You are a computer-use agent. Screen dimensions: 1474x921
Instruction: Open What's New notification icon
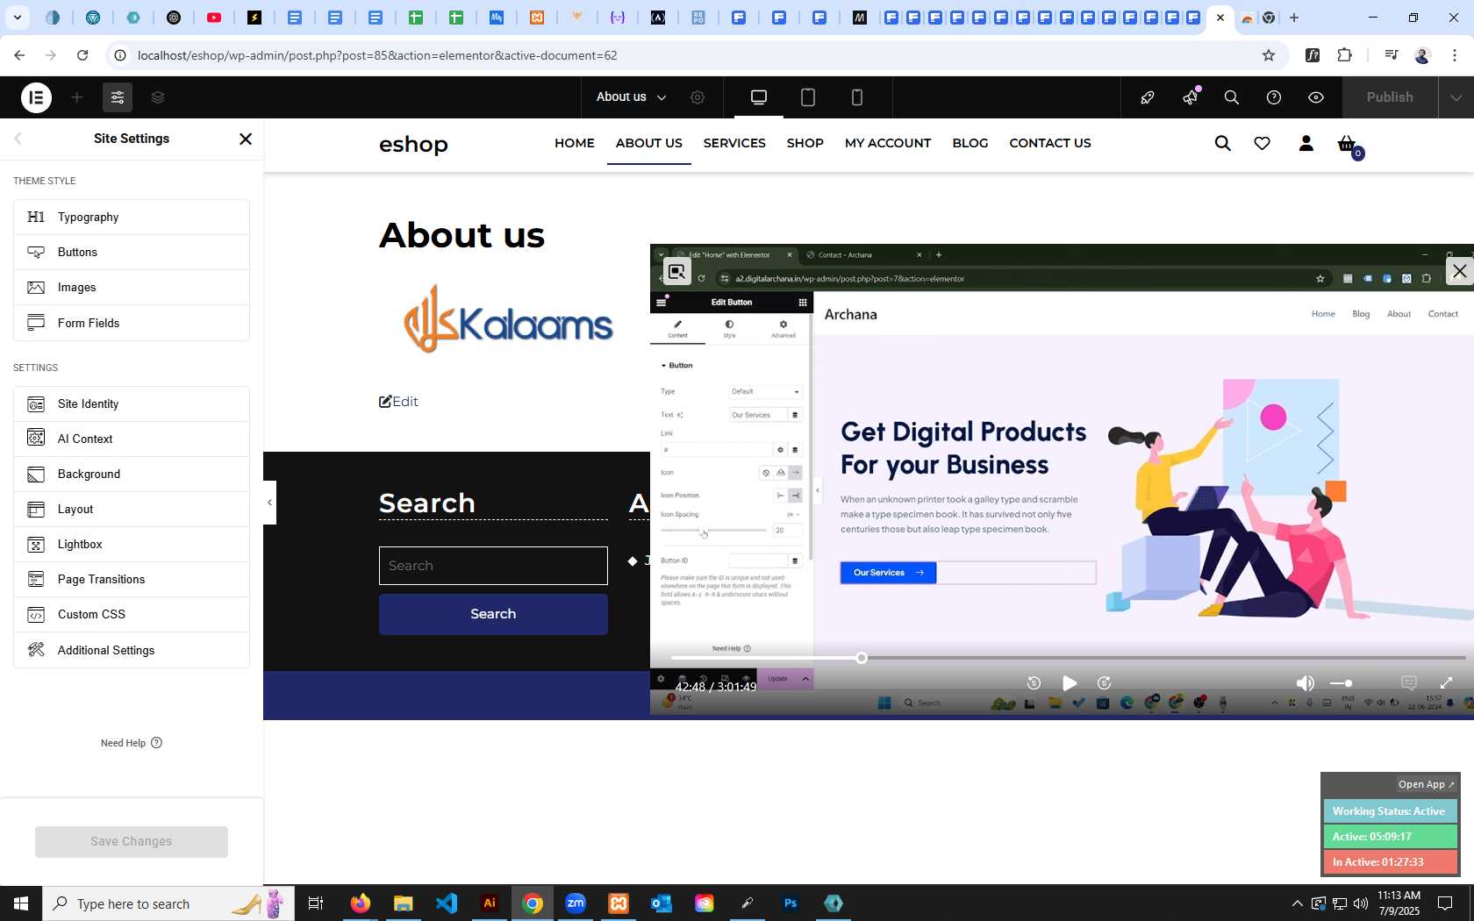click(x=1191, y=97)
